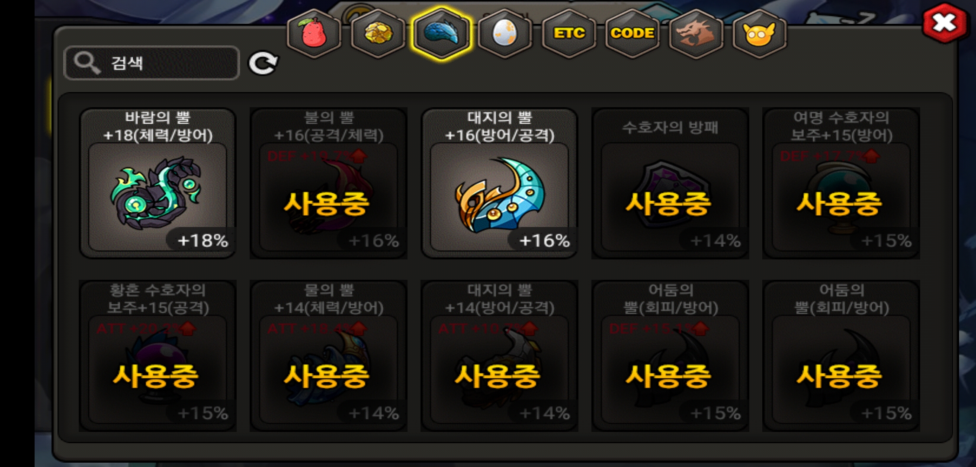
Task: Select the 바람의 뿔 +18 item
Action: tap(157, 183)
